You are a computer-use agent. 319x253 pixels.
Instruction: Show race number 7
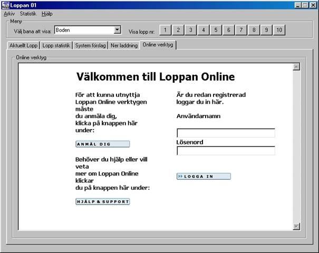241,30
